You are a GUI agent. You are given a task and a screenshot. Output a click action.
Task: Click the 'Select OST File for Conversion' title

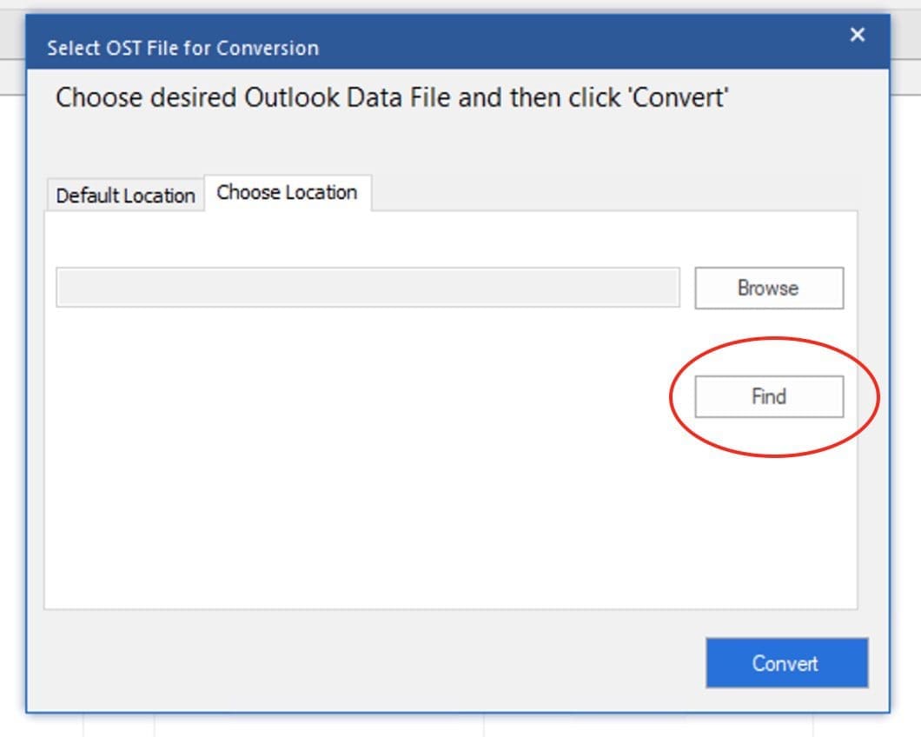click(x=182, y=48)
